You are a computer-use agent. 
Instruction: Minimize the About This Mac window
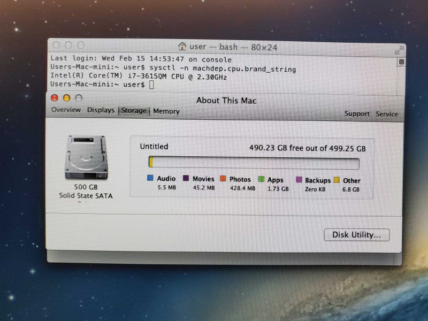click(x=66, y=98)
